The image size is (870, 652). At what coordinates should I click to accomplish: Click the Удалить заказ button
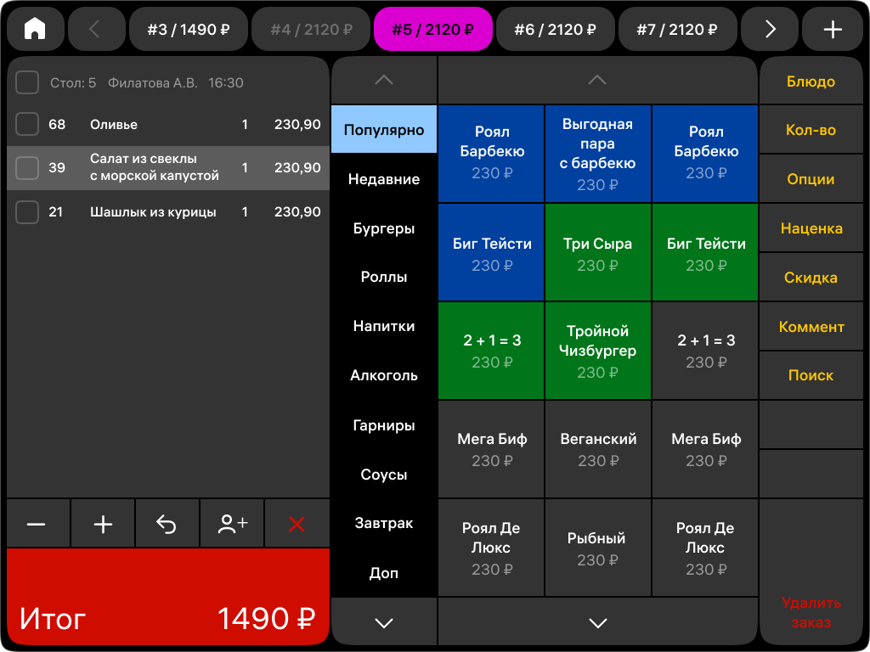[811, 611]
